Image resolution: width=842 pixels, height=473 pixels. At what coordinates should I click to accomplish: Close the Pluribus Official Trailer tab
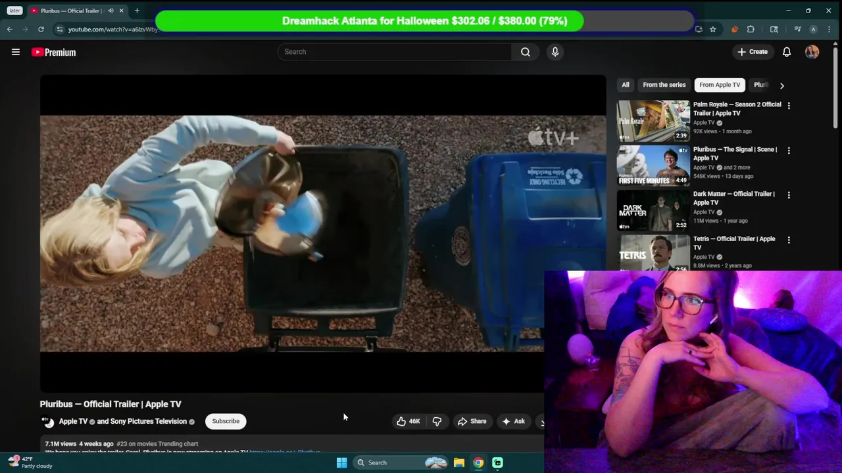pos(121,11)
